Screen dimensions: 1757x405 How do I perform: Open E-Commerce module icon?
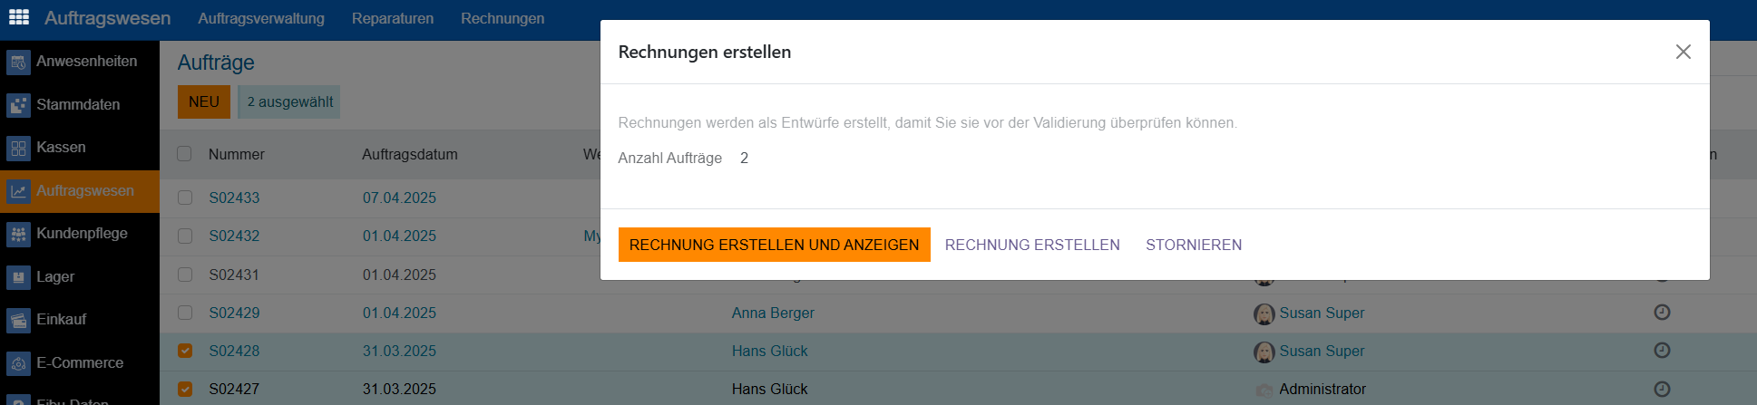[x=18, y=363]
